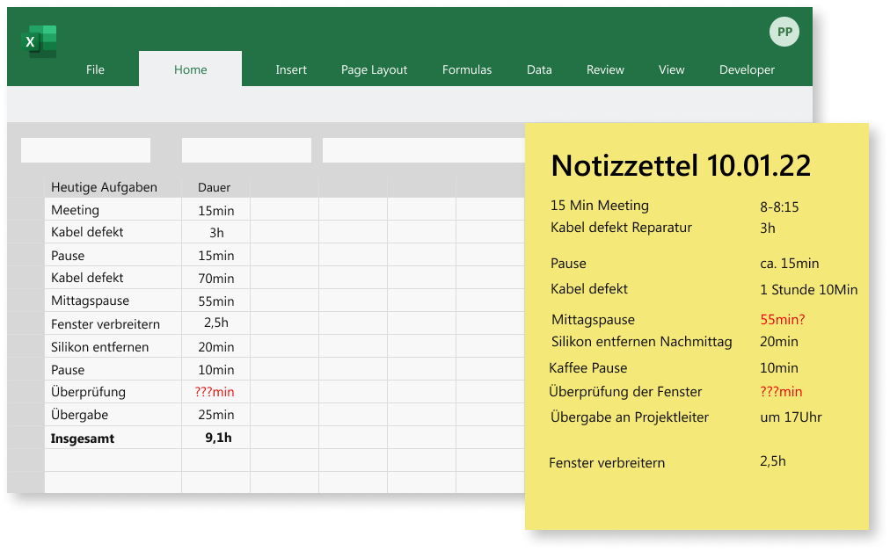Screen dimensions: 890x551
Task: Select the Fenster verbreitern spreadsheet cell
Action: (113, 323)
